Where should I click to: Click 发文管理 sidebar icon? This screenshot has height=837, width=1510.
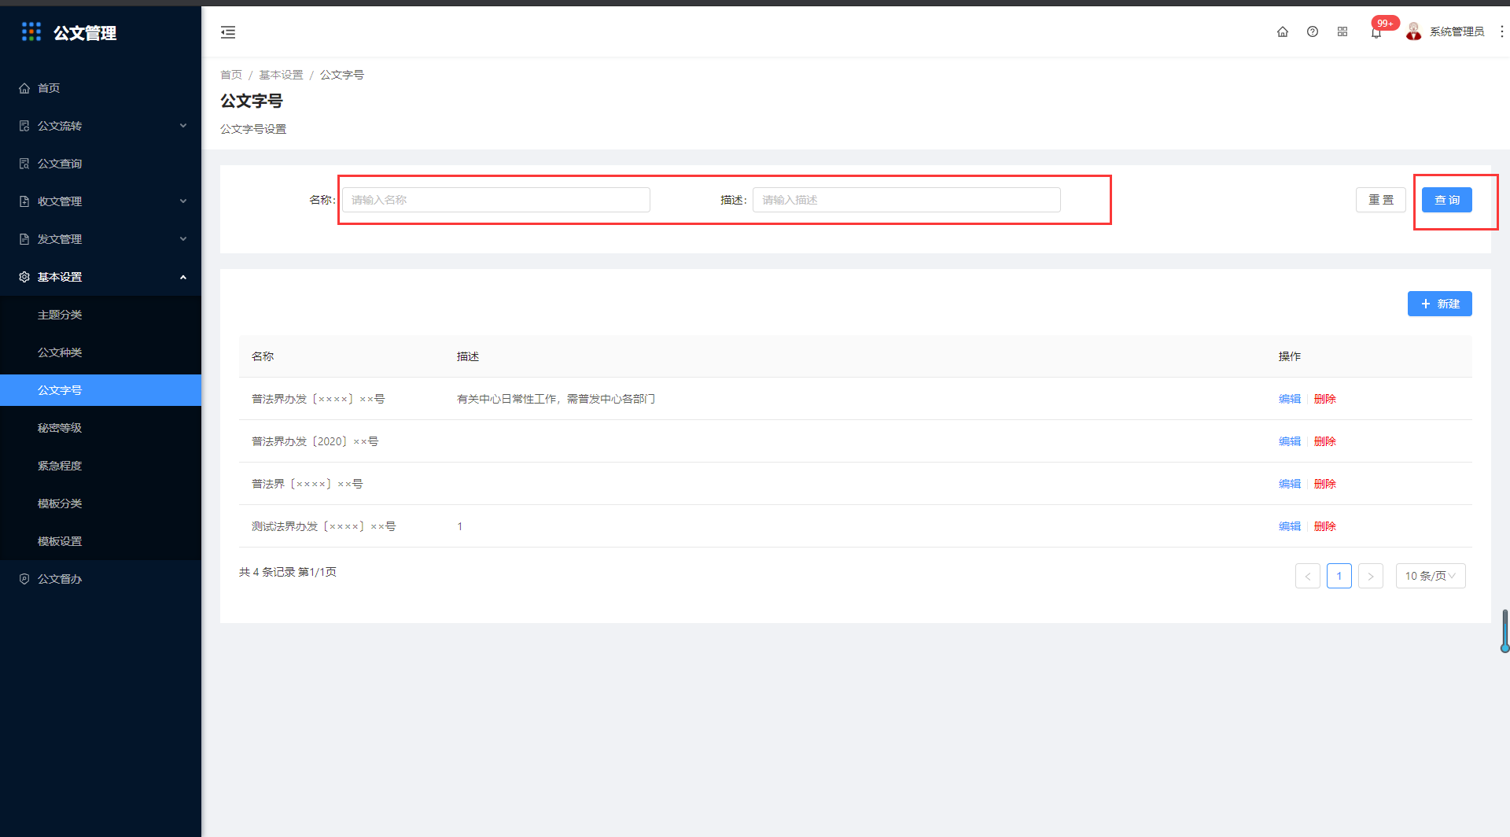[x=24, y=239]
